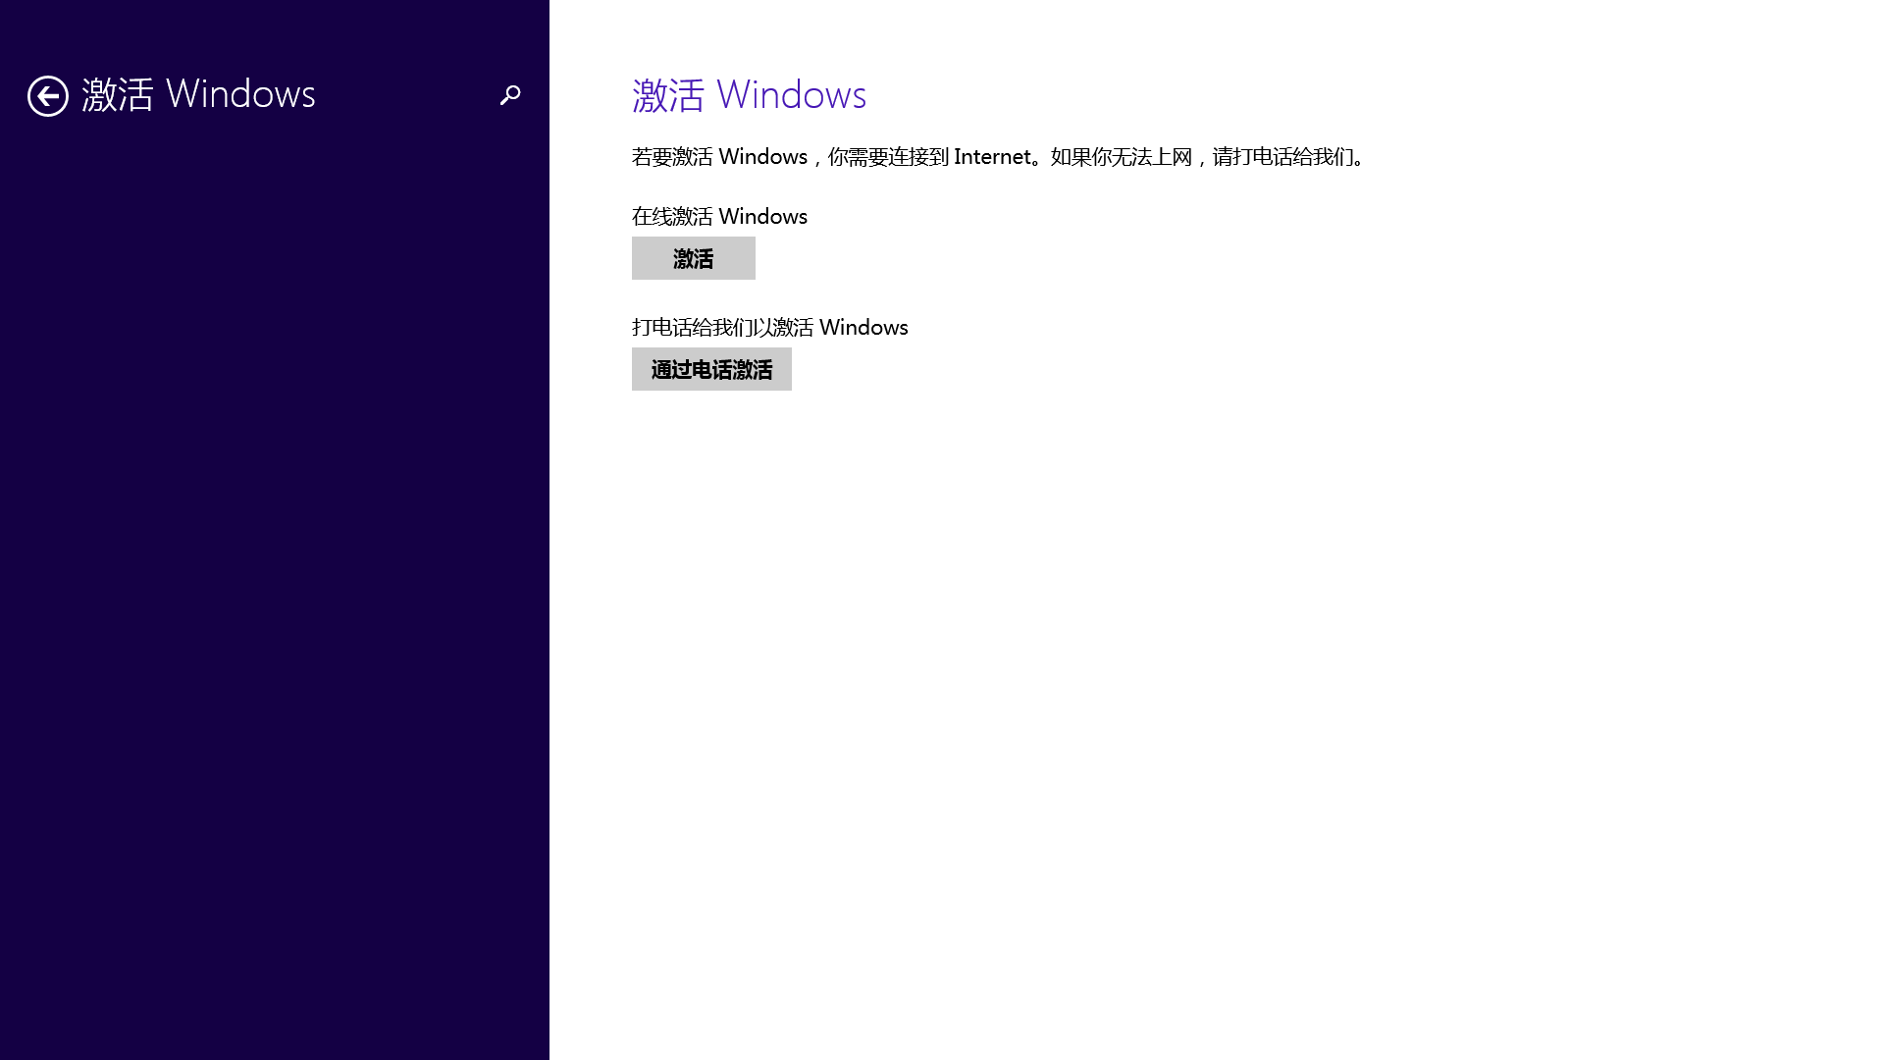
Task: Click the 打电话给我们以激活 Windows label
Action: (769, 328)
